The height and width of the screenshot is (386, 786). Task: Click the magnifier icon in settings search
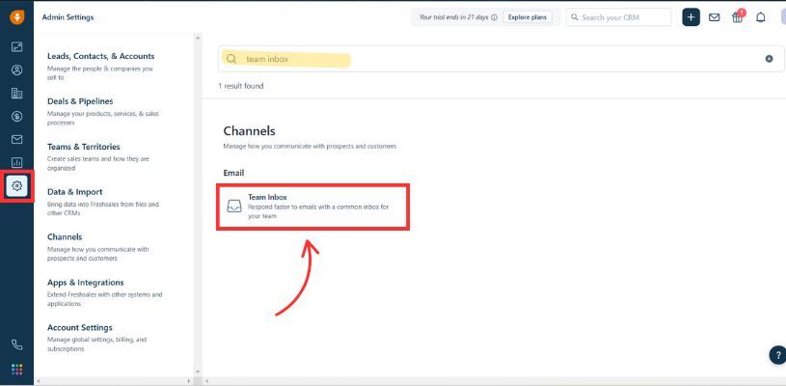tap(231, 59)
